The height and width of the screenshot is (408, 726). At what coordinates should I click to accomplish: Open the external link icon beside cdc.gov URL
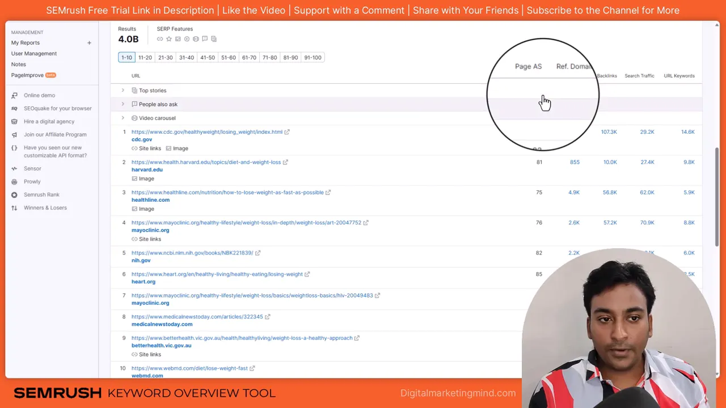(286, 131)
